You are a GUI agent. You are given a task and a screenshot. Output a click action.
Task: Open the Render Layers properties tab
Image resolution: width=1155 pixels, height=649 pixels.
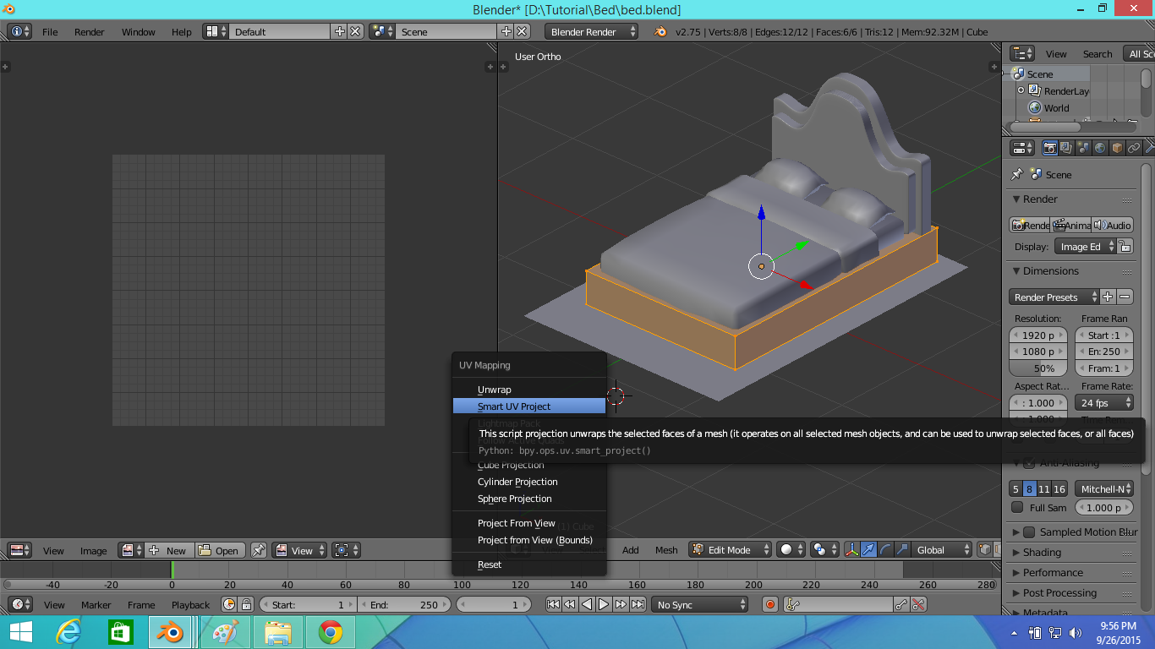pyautogui.click(x=1066, y=148)
